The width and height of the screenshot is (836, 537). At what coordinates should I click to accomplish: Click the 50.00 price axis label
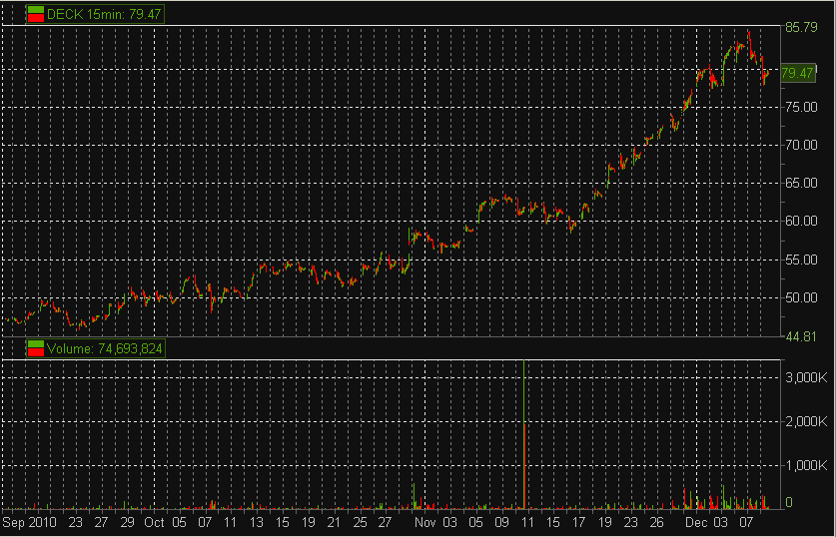[x=801, y=297]
